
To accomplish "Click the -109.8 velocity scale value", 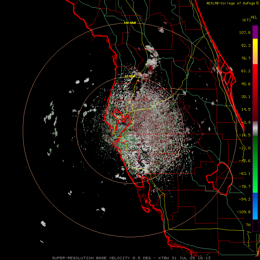I will point(244,212).
